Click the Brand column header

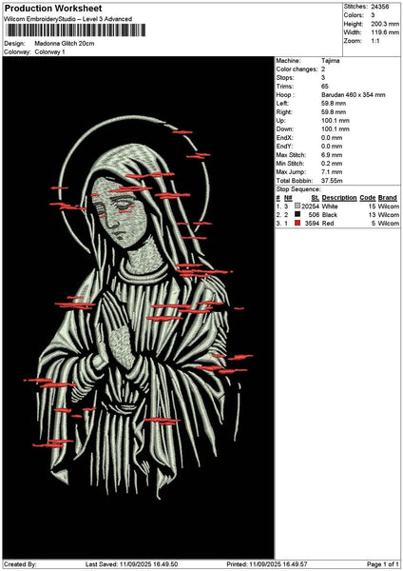(x=388, y=198)
